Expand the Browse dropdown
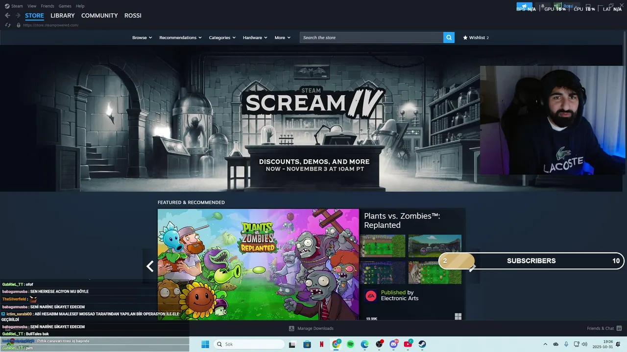This screenshot has height=352, width=627. [x=142, y=38]
